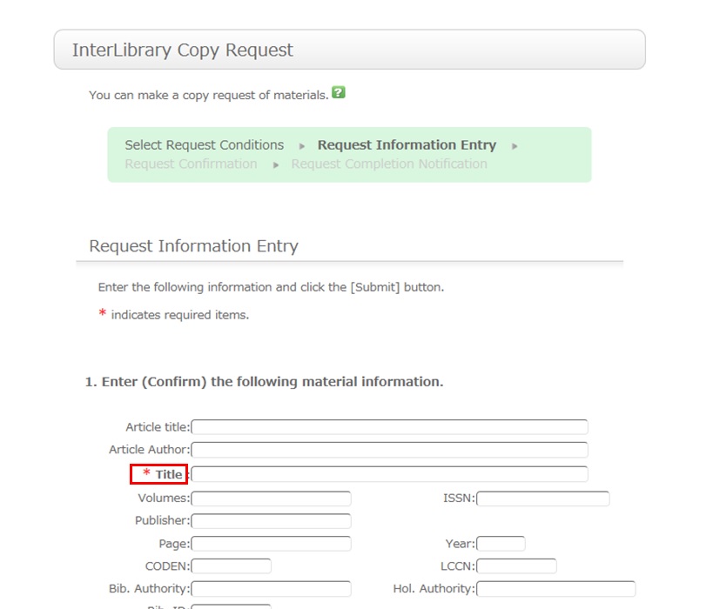Click the Publisher input field

click(271, 521)
